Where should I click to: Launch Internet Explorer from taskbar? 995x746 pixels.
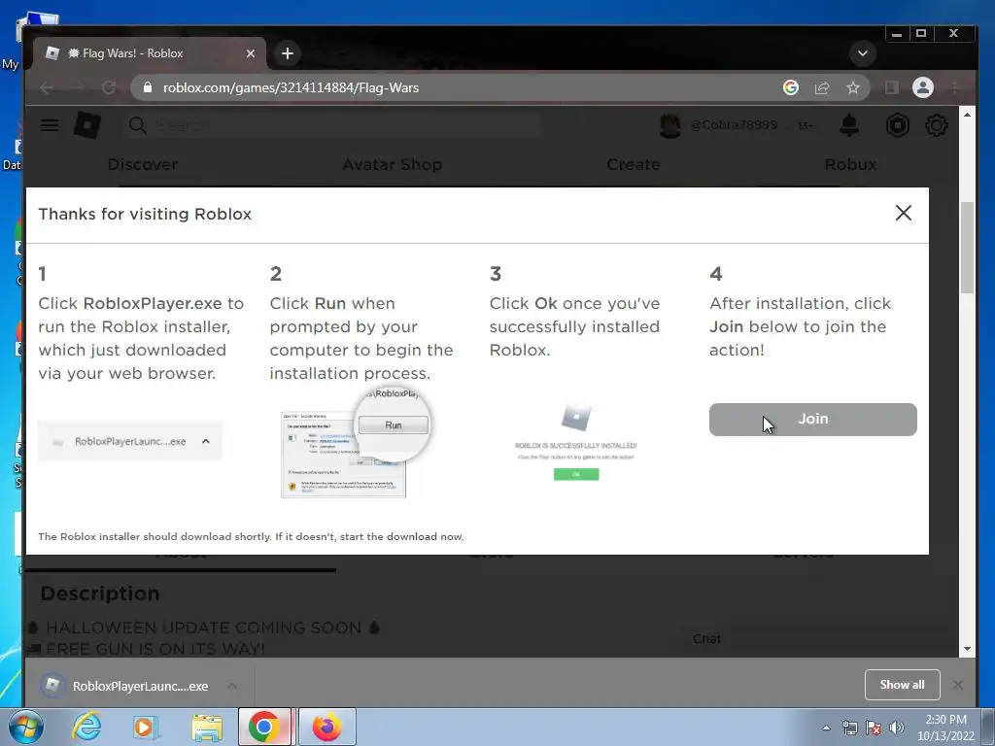[86, 727]
